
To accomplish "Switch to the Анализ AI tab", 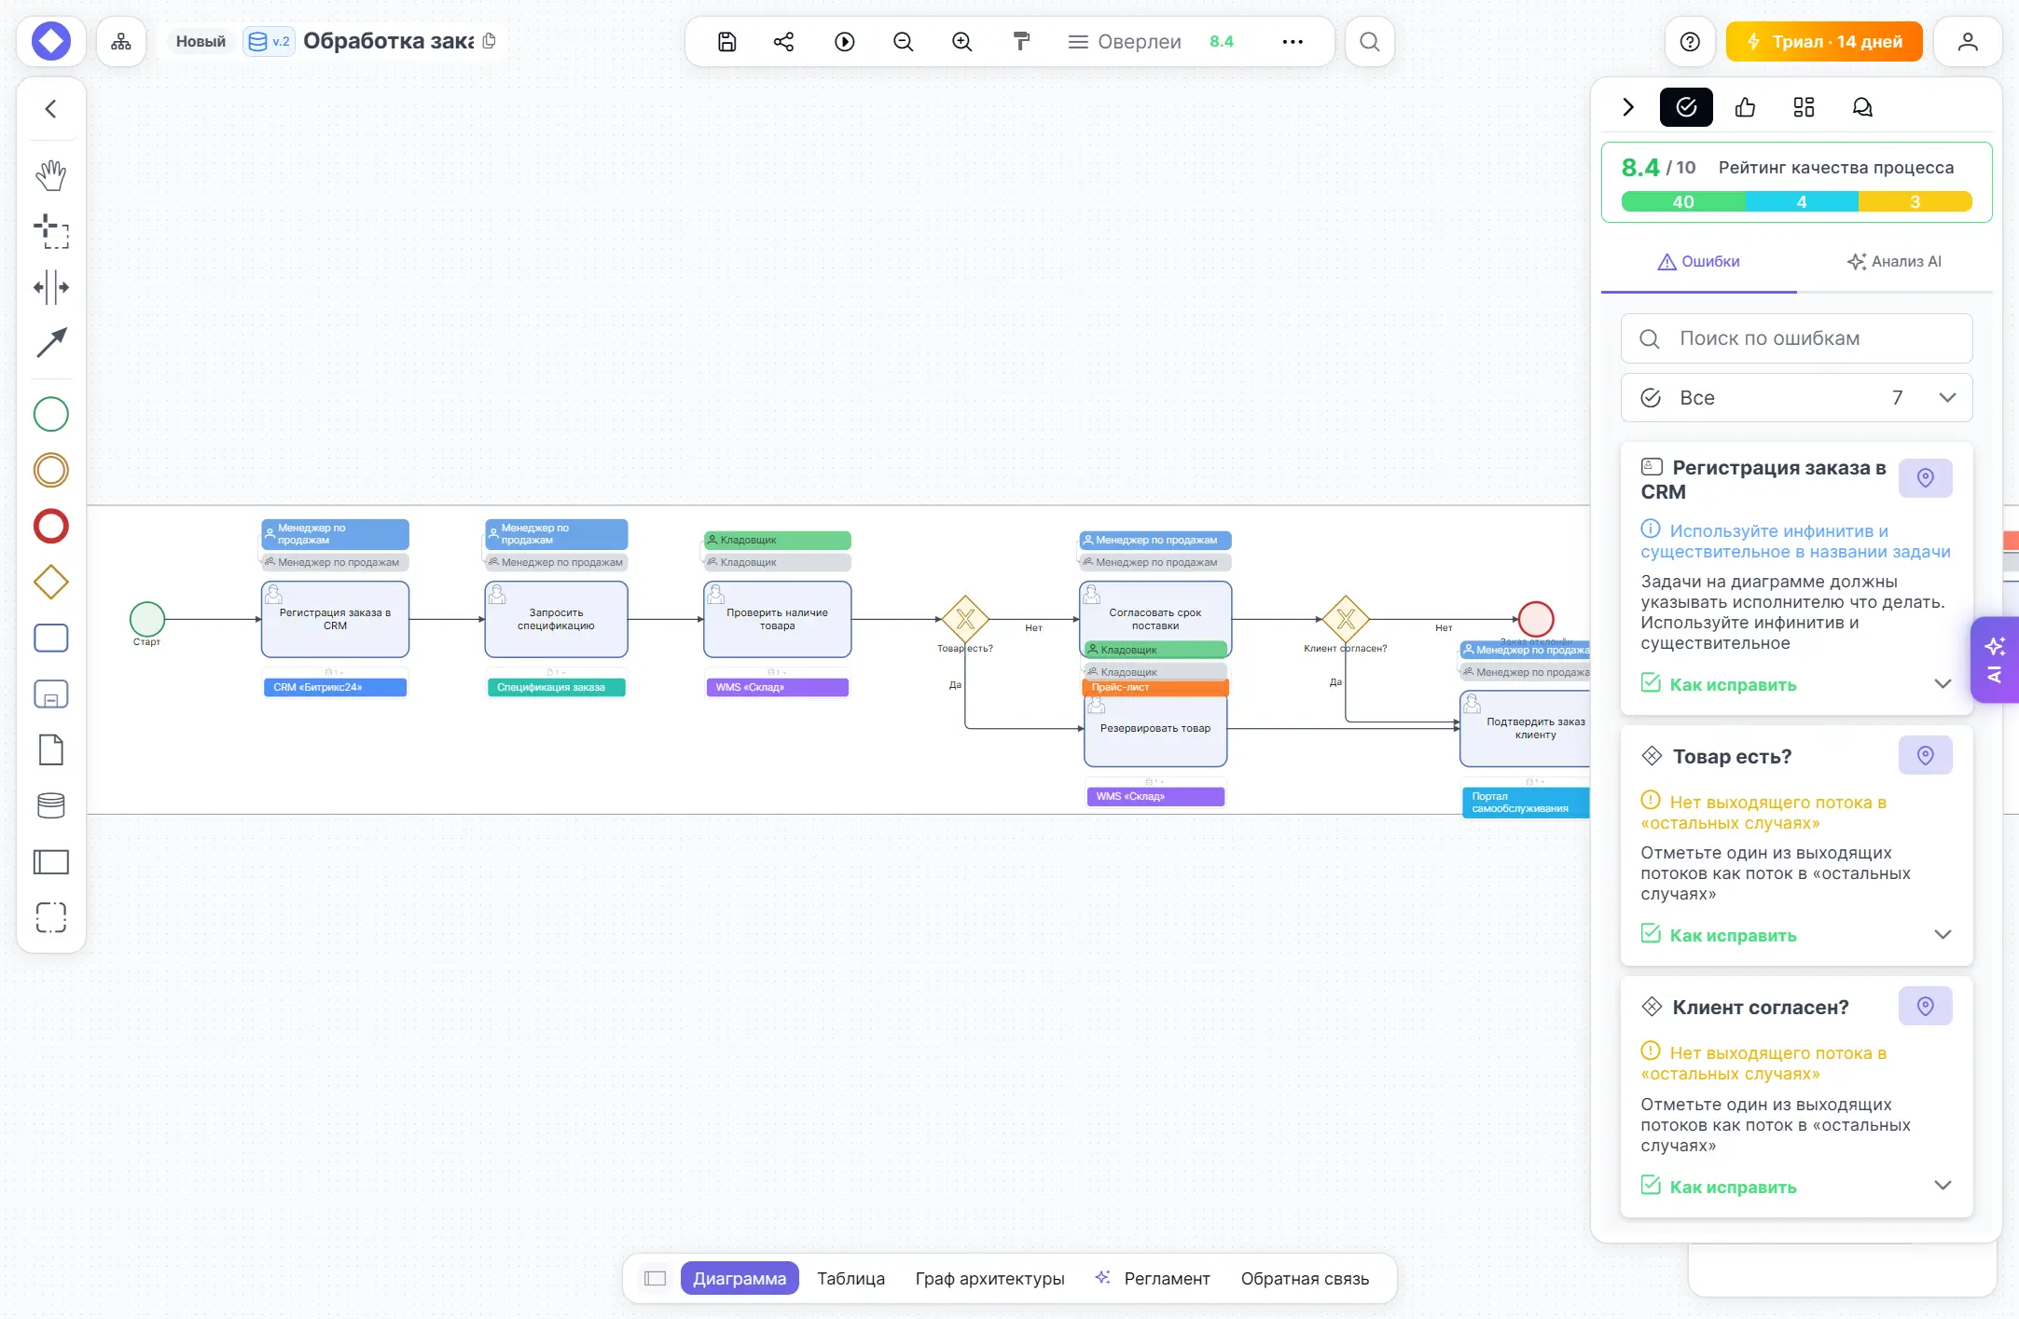I will coord(1894,262).
